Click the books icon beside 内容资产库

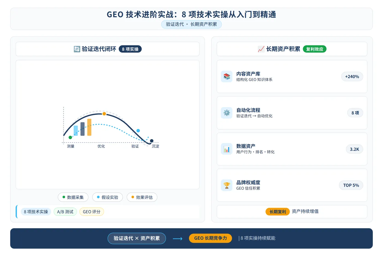227,77
